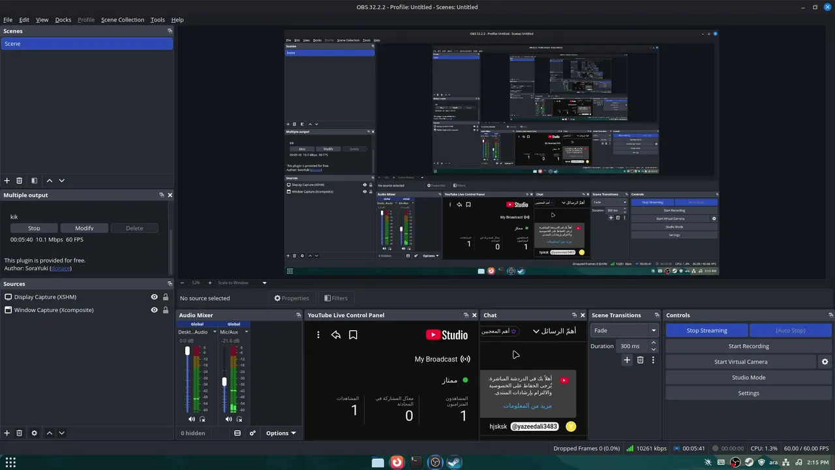
Task: Toggle monitoring for Mic/Aux
Action: point(239,419)
